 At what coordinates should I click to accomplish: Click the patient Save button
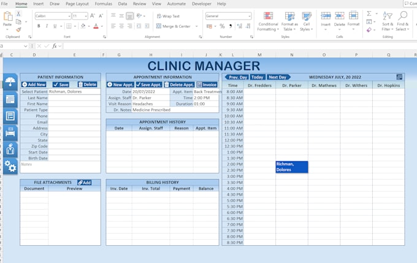point(61,85)
